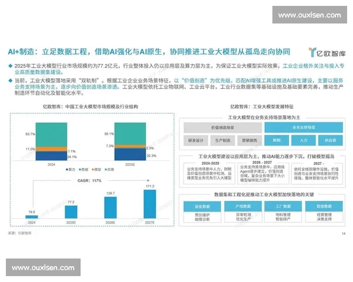Click the 人力 blue box
Viewport: 353px width, 282px height.
tap(304, 140)
